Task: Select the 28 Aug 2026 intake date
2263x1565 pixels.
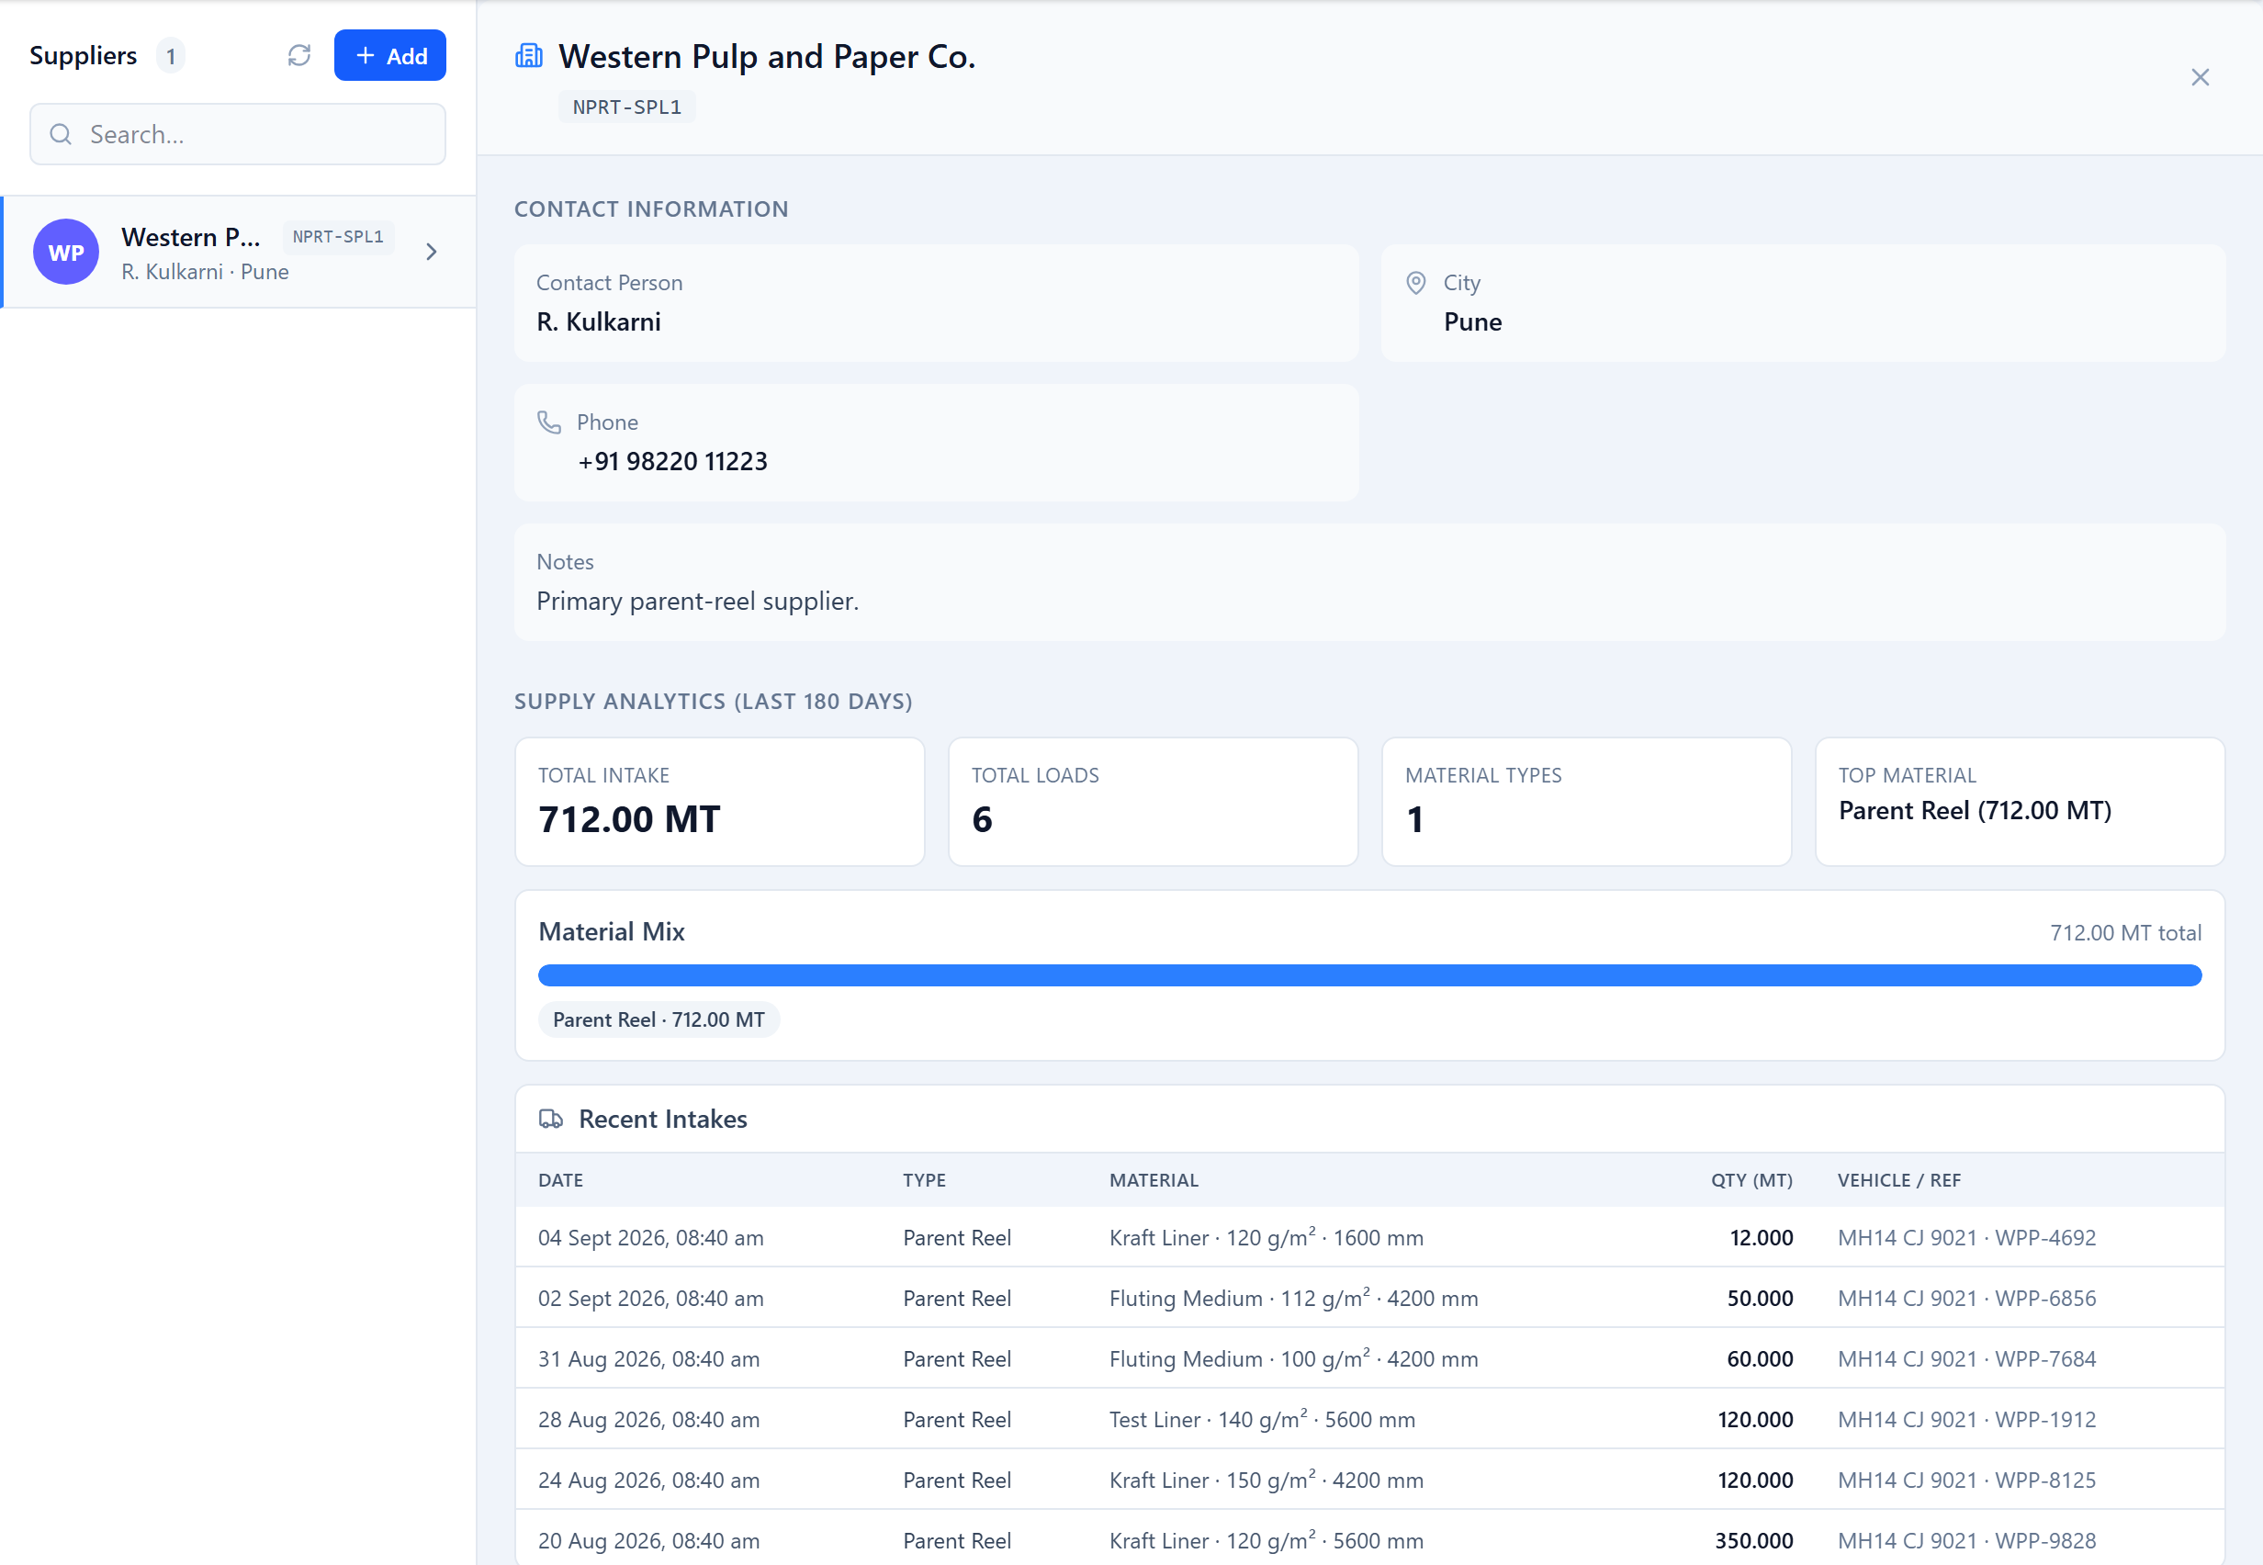Action: 649,1421
